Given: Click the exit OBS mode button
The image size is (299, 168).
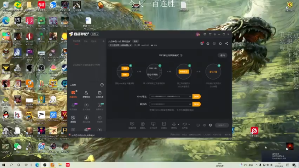Looking at the screenshot, I should point(222,55).
